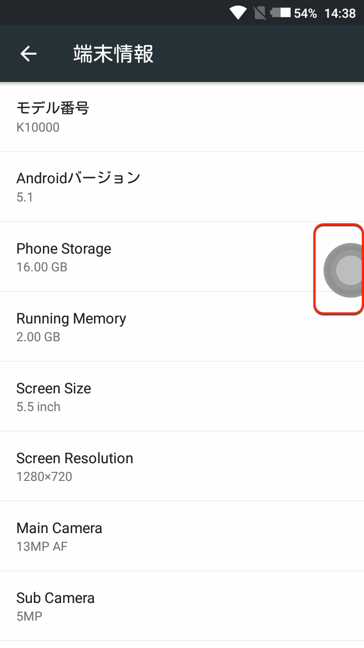364x648 pixels.
Task: Tap the 1280×720 resolution value
Action: click(44, 477)
